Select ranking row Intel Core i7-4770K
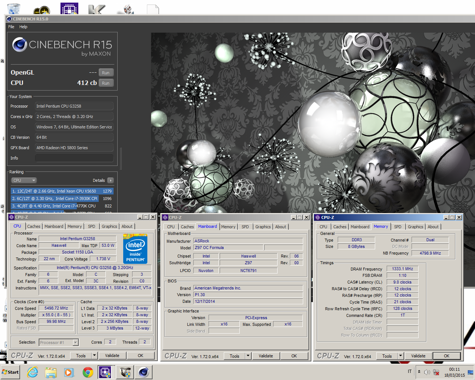Screen dimensions: 475x380 [x=62, y=206]
